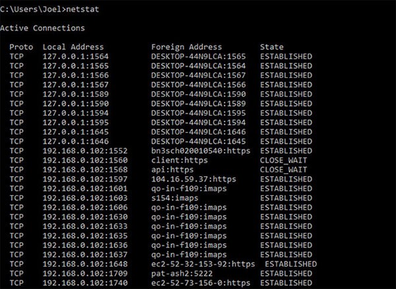The image size is (396, 289).
Task: Click the State column header
Action: (272, 48)
